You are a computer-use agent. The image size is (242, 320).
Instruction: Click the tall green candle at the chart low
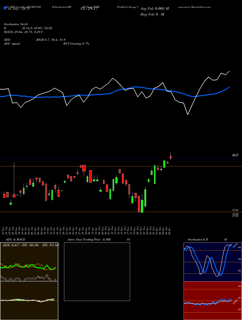(x=142, y=206)
